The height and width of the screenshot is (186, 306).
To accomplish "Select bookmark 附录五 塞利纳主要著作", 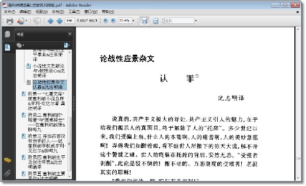I will tap(46, 175).
